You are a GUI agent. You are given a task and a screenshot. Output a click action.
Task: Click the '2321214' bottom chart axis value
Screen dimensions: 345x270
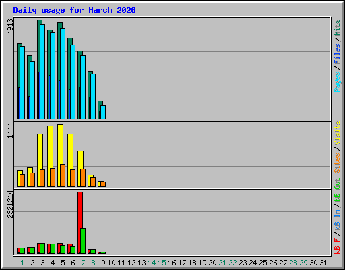coord(10,205)
